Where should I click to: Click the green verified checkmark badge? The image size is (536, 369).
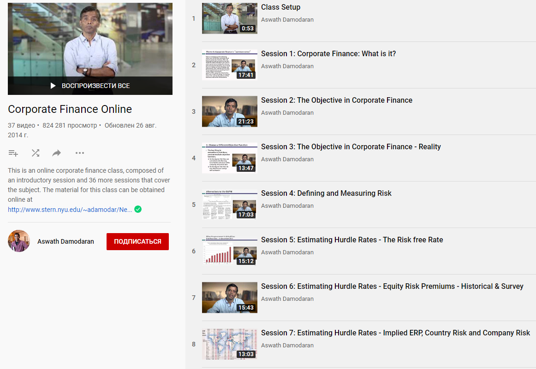138,209
